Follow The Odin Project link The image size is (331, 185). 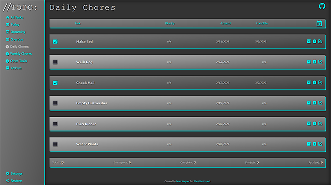pos(202,181)
